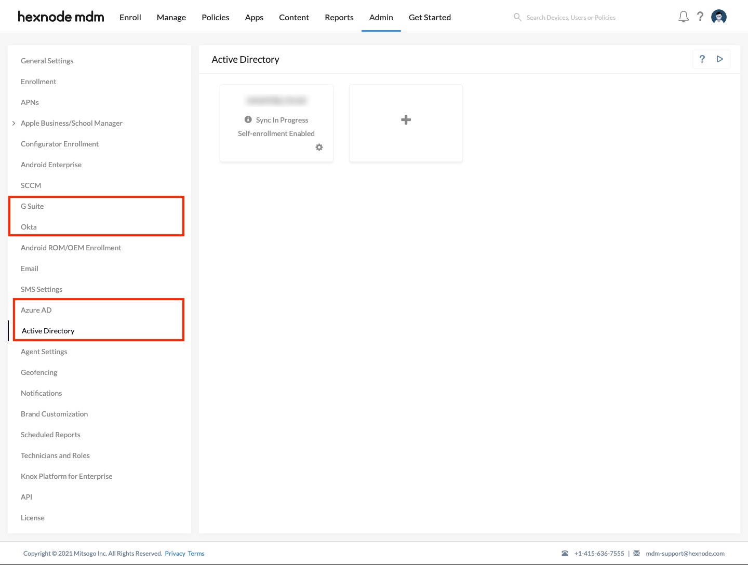Open the user profile avatar
Screen dimensions: 748x565
click(x=719, y=16)
